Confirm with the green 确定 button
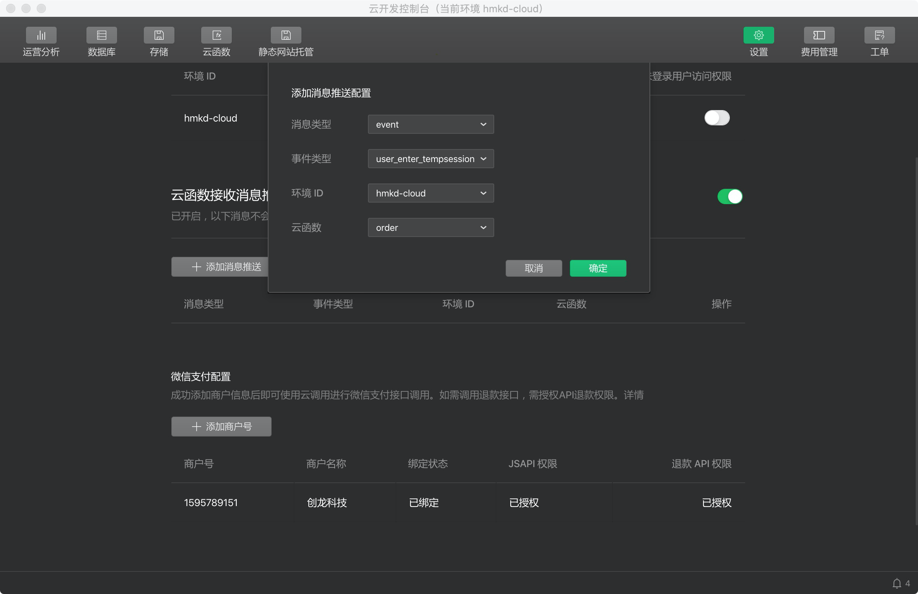The width and height of the screenshot is (918, 594). pyautogui.click(x=597, y=268)
